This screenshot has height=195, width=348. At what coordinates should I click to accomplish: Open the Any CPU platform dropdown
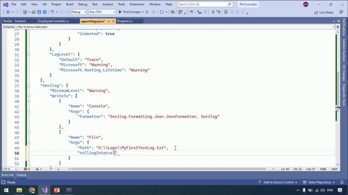click(x=102, y=12)
